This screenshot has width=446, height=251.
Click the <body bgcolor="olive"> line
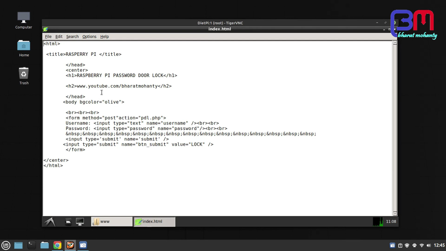pyautogui.click(x=94, y=102)
